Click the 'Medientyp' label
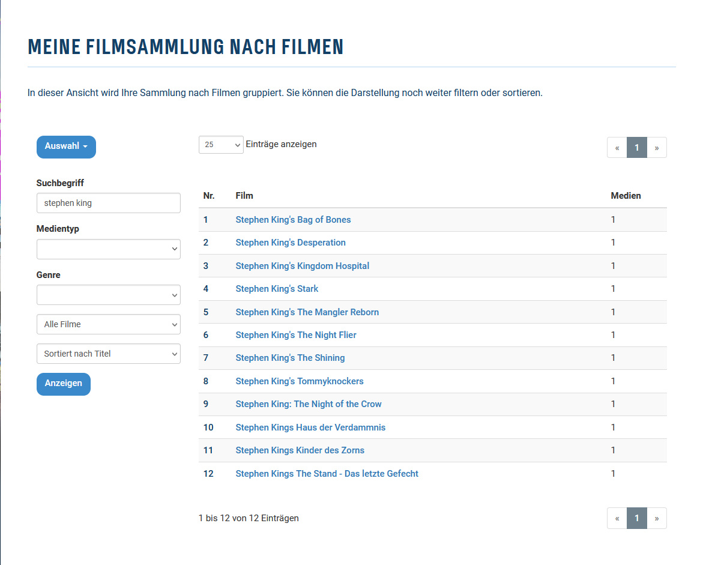 (x=58, y=229)
